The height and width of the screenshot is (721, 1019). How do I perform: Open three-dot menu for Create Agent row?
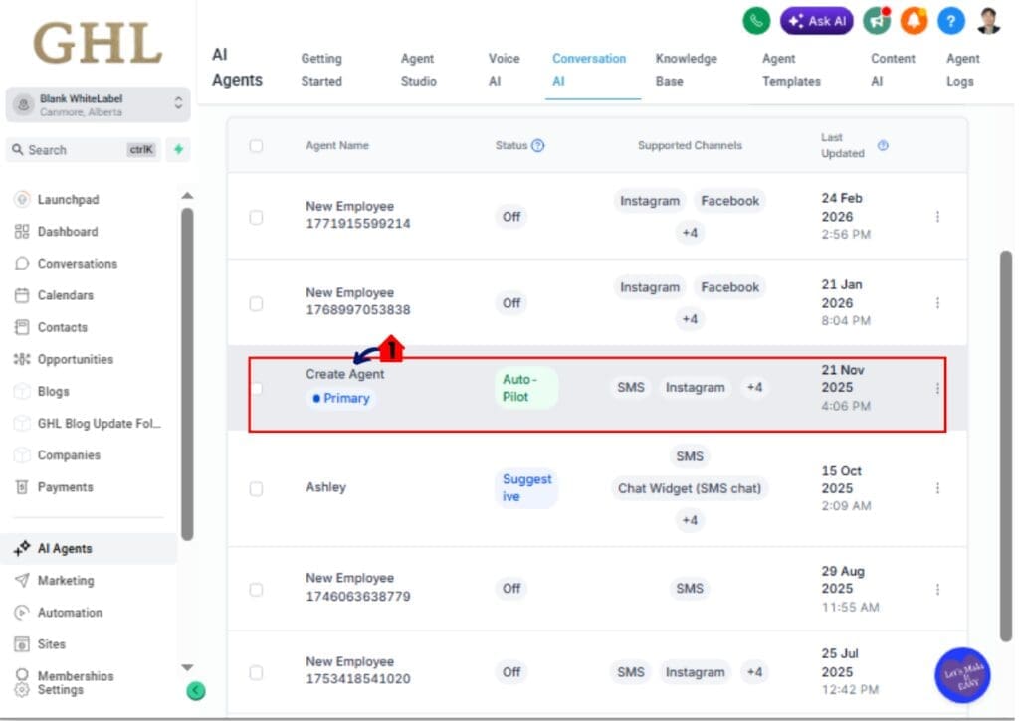tap(937, 389)
